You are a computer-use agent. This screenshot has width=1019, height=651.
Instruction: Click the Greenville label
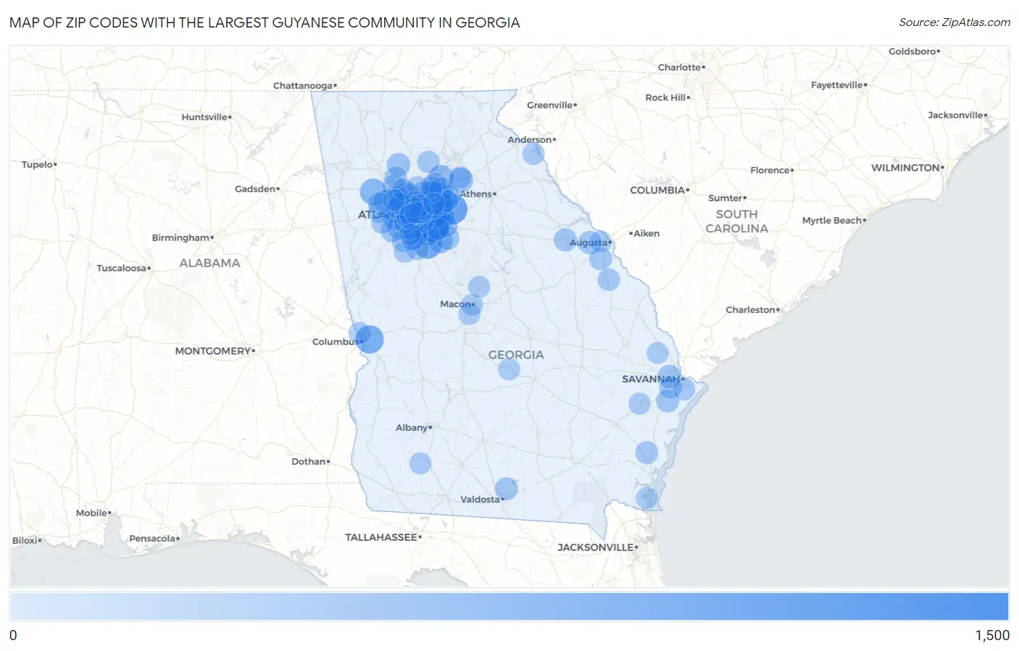tap(550, 105)
